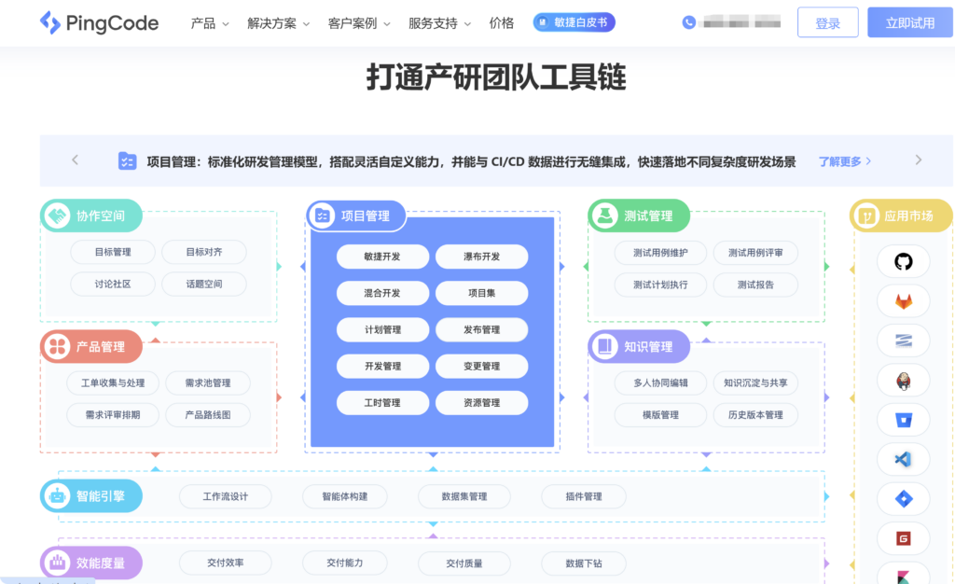The image size is (955, 584).
Task: Select 客户案例 in the top menu
Action: click(353, 21)
